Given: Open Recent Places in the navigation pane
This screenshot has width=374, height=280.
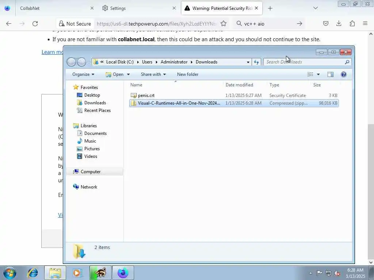Looking at the screenshot, I should [x=97, y=110].
